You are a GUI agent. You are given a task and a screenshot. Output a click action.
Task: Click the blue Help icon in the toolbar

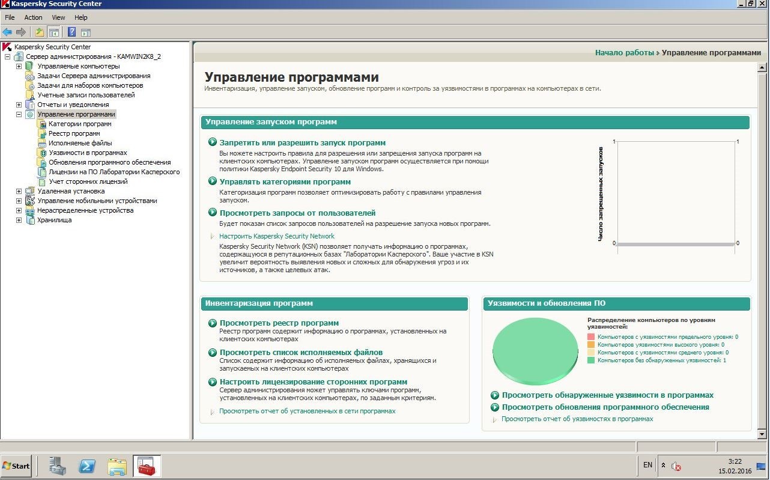pyautogui.click(x=71, y=32)
